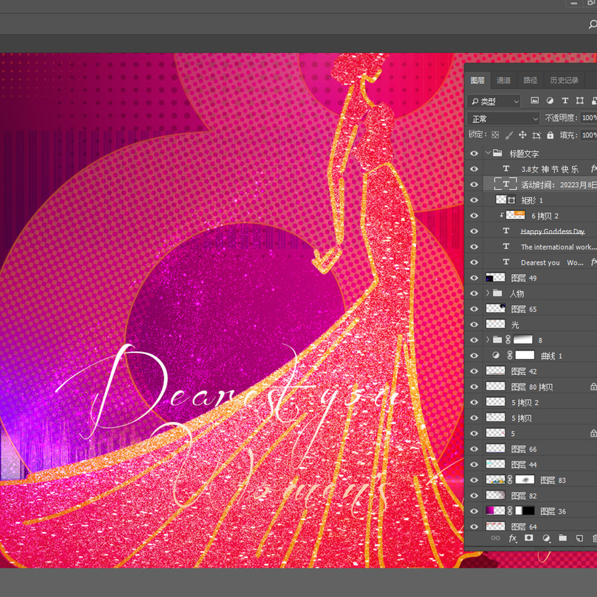
Task: Click the mask link icon on 图层 36
Action: 510,511
